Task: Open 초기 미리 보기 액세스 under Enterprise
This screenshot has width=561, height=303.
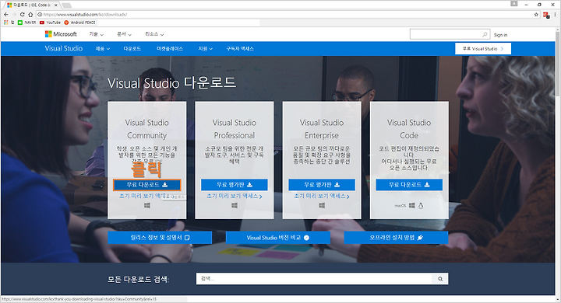Action: click(322, 197)
